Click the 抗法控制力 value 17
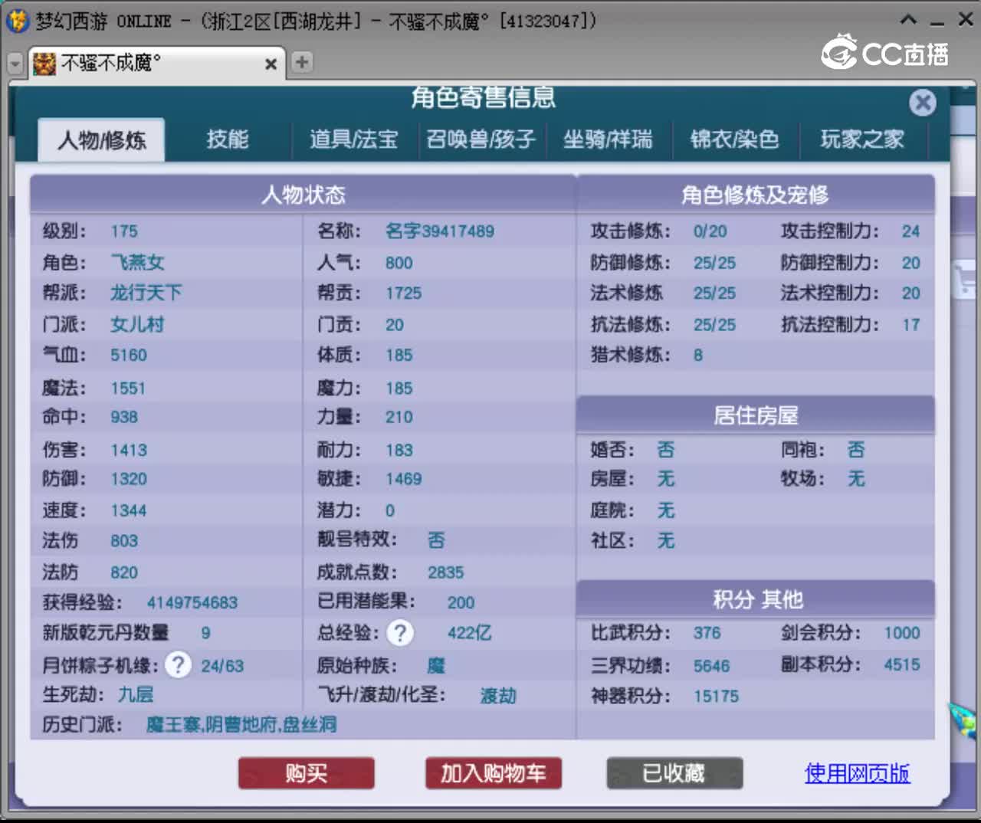 (x=910, y=325)
